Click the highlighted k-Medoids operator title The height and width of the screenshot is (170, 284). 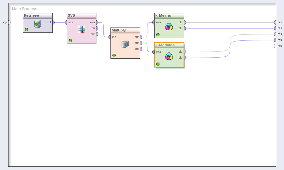coord(169,45)
